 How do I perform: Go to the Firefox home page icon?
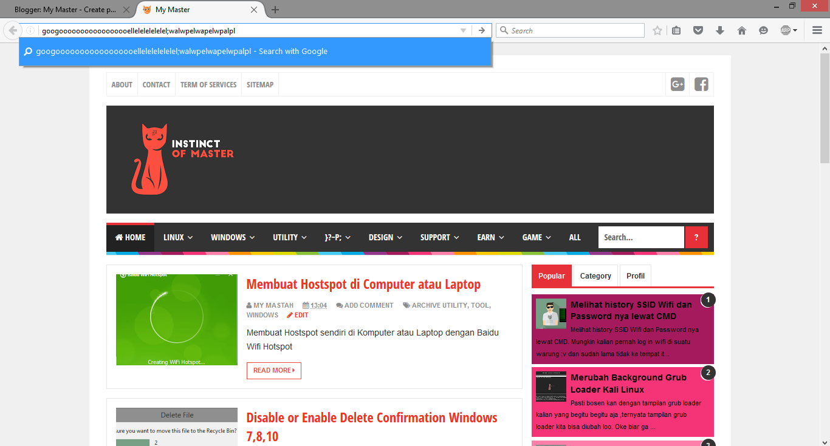(742, 30)
